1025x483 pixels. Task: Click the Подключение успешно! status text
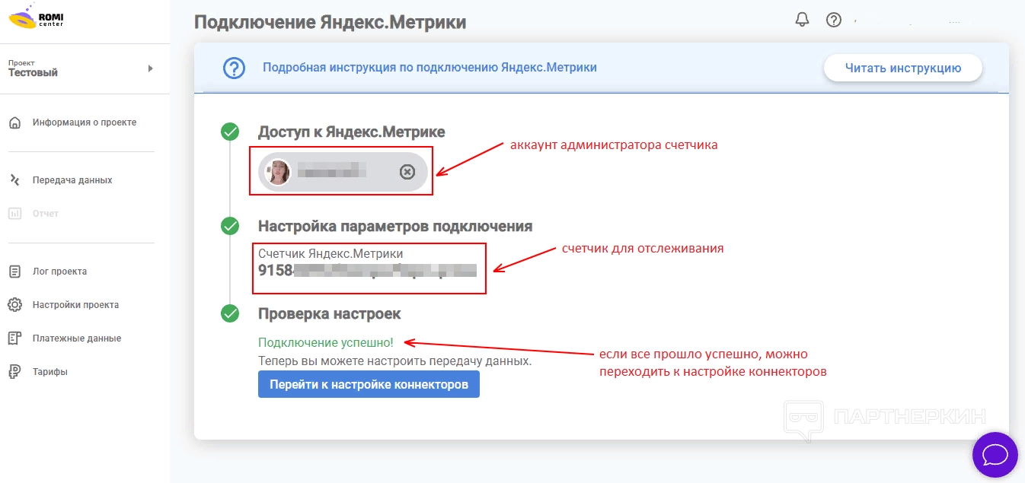pyautogui.click(x=326, y=343)
